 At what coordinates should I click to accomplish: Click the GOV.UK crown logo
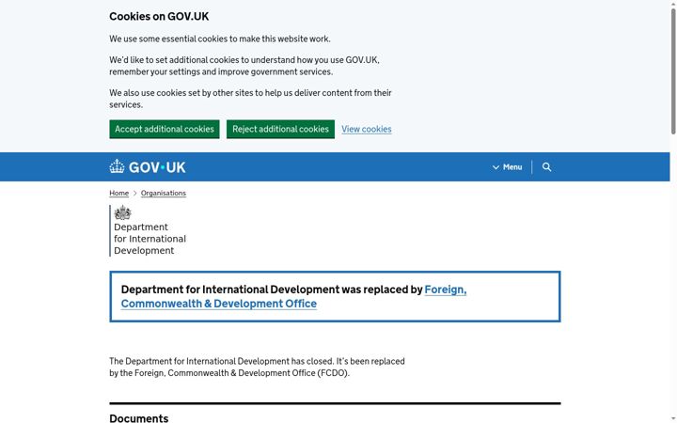(148, 167)
